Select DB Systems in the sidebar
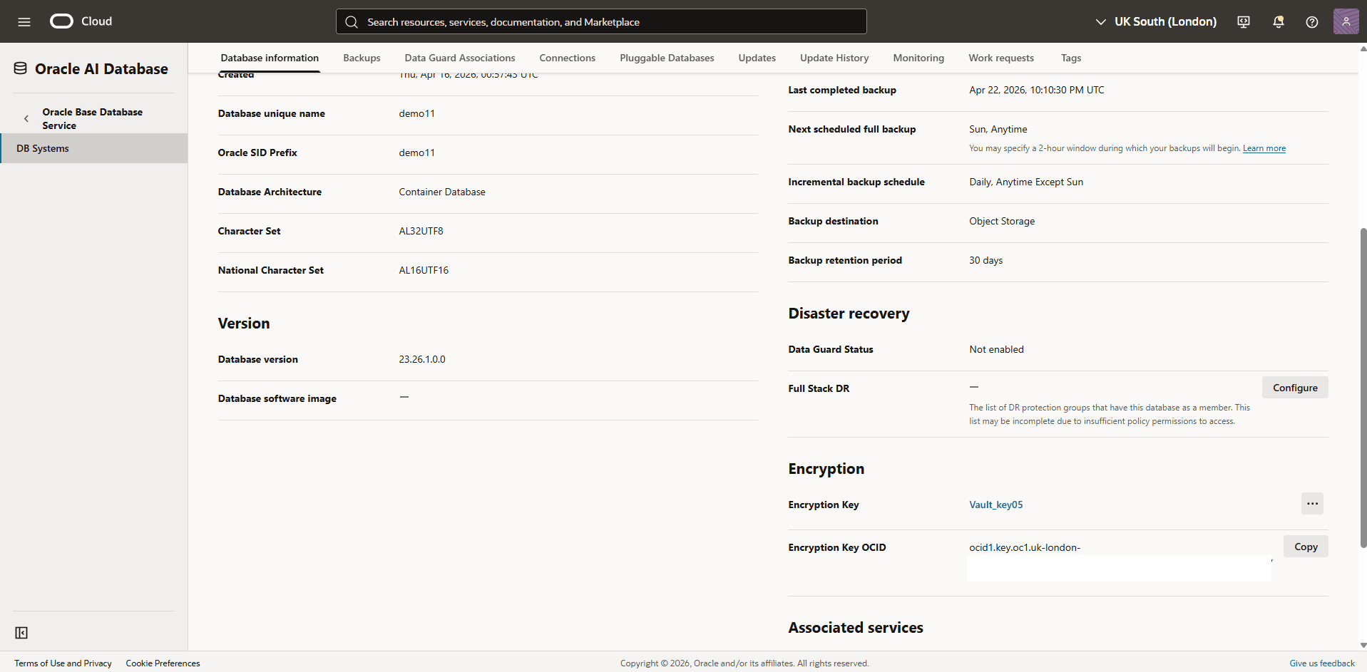The width and height of the screenshot is (1367, 672). [94, 148]
